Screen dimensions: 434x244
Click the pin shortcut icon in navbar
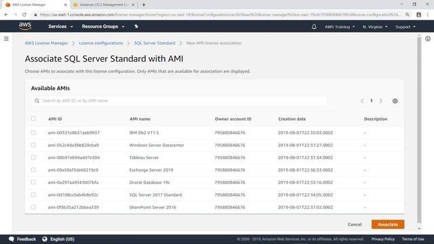tap(136, 26)
